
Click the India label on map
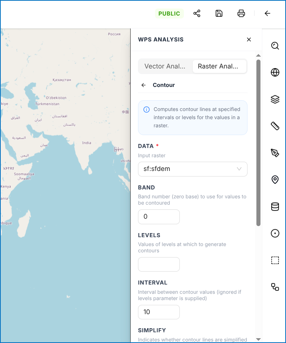click(87, 143)
